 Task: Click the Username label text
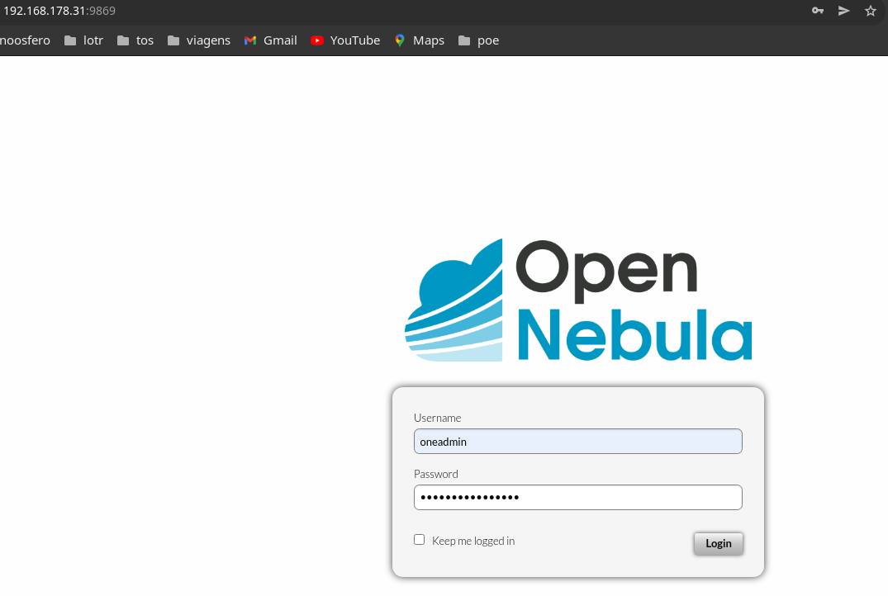click(437, 418)
